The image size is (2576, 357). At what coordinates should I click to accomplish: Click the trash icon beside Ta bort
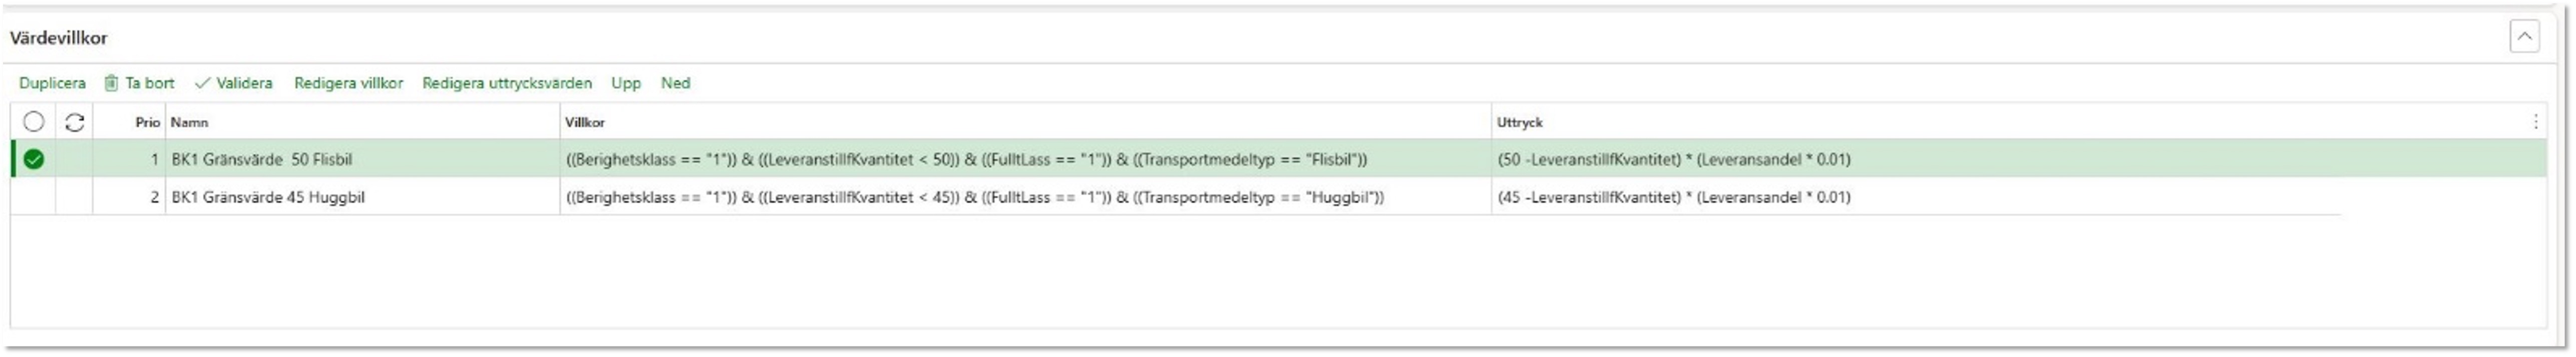click(x=111, y=83)
